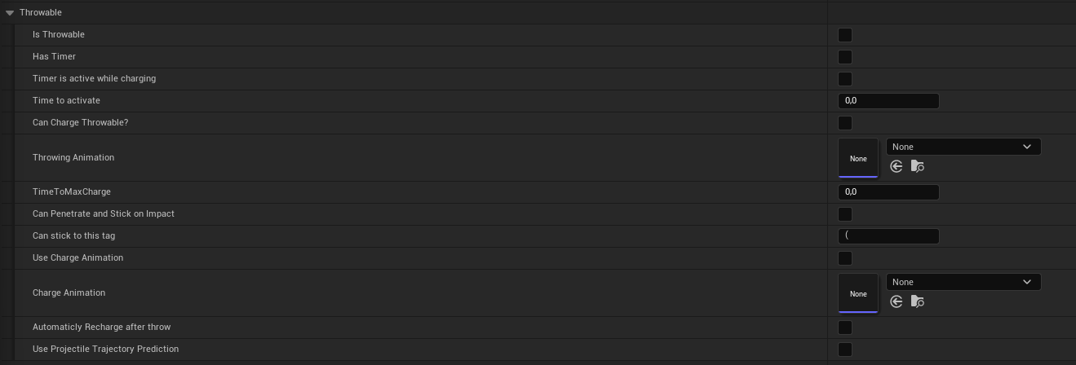Viewport: 1076px width, 365px height.
Task: Browse to Charge Animation asset in Content Browser
Action: (x=918, y=301)
